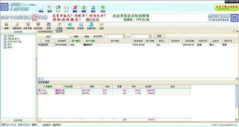Open 送货单 in the left tree
239x127 pixels.
[x=11, y=36]
